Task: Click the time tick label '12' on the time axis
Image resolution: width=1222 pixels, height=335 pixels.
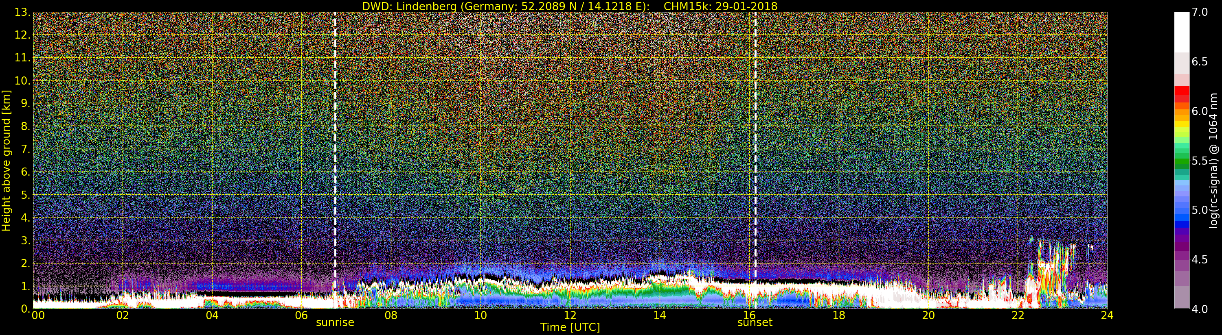Action: [x=570, y=315]
